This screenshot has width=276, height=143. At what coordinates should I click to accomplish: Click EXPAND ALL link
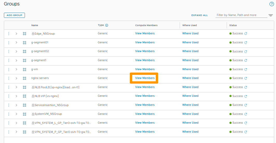[x=199, y=15]
